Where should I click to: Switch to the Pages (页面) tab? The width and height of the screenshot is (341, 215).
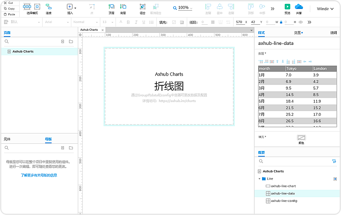pos(7,33)
